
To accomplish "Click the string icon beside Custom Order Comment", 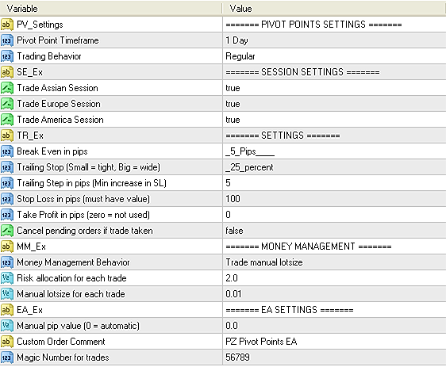I will click(7, 342).
